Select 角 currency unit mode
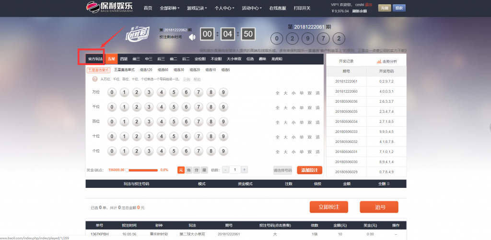Image resolution: width=491 pixels, height=240 pixels. 189,170
